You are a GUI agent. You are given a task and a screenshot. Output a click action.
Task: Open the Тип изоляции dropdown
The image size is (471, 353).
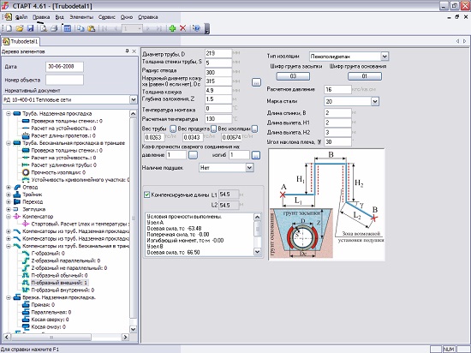pyautogui.click(x=385, y=57)
